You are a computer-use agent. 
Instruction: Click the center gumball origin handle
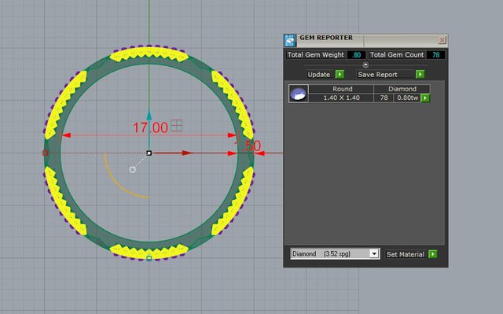coord(149,153)
